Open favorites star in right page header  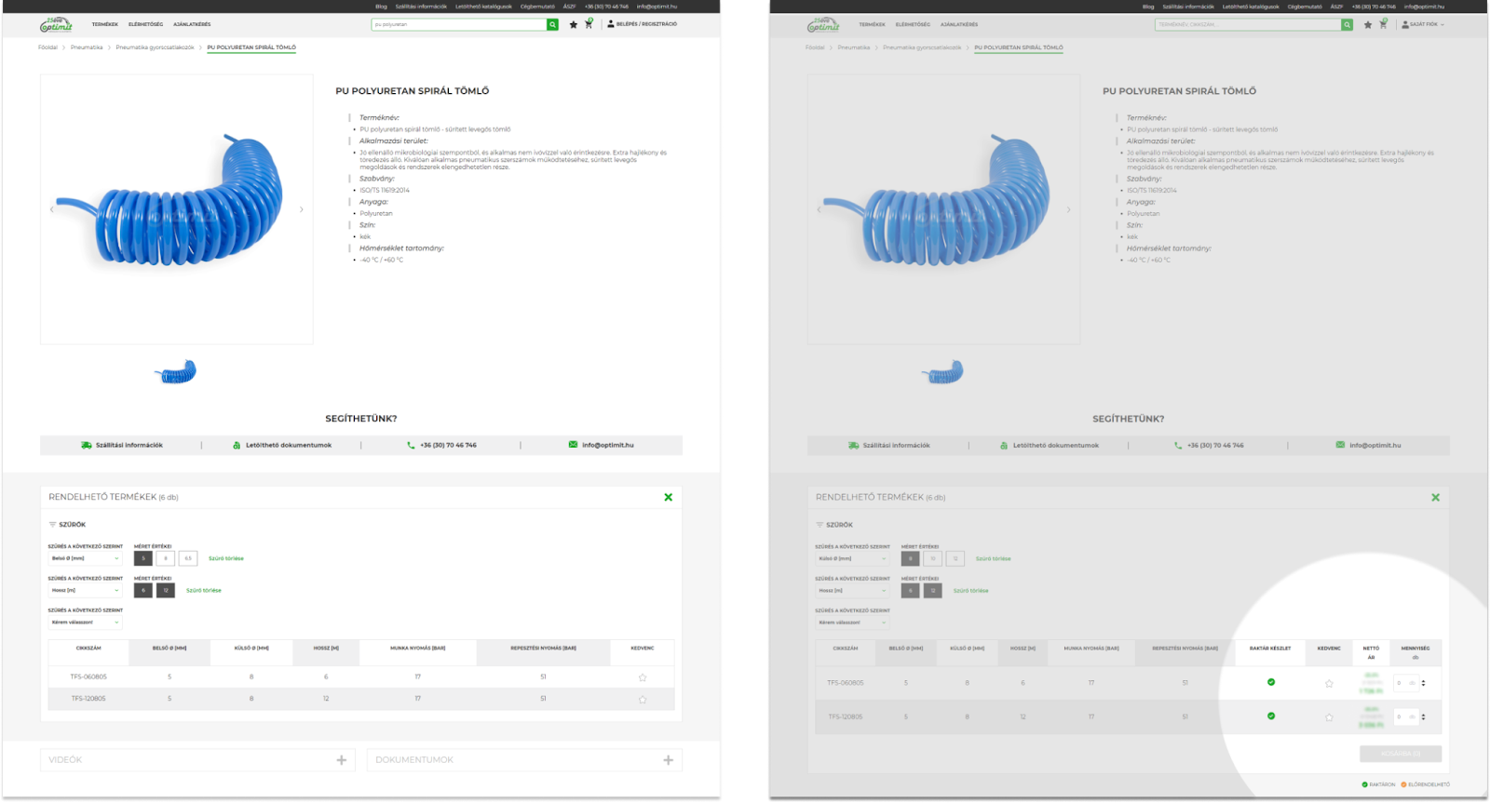[x=1367, y=24]
